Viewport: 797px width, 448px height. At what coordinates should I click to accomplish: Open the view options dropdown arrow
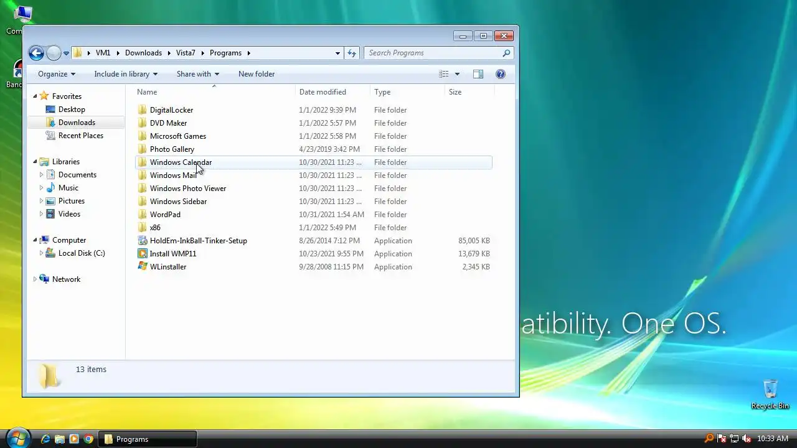point(457,74)
